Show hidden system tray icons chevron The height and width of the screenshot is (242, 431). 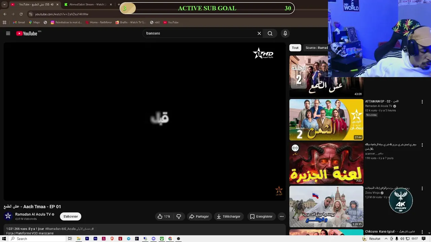pos(386,239)
